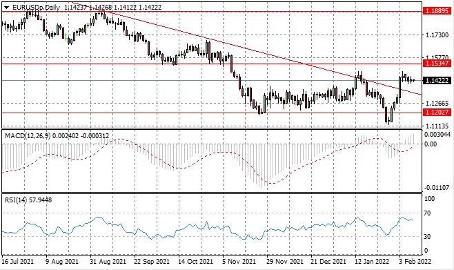Click the MACD zero level 0.00 label
Image resolution: width=454 pixels, height=270 pixels.
431,144
